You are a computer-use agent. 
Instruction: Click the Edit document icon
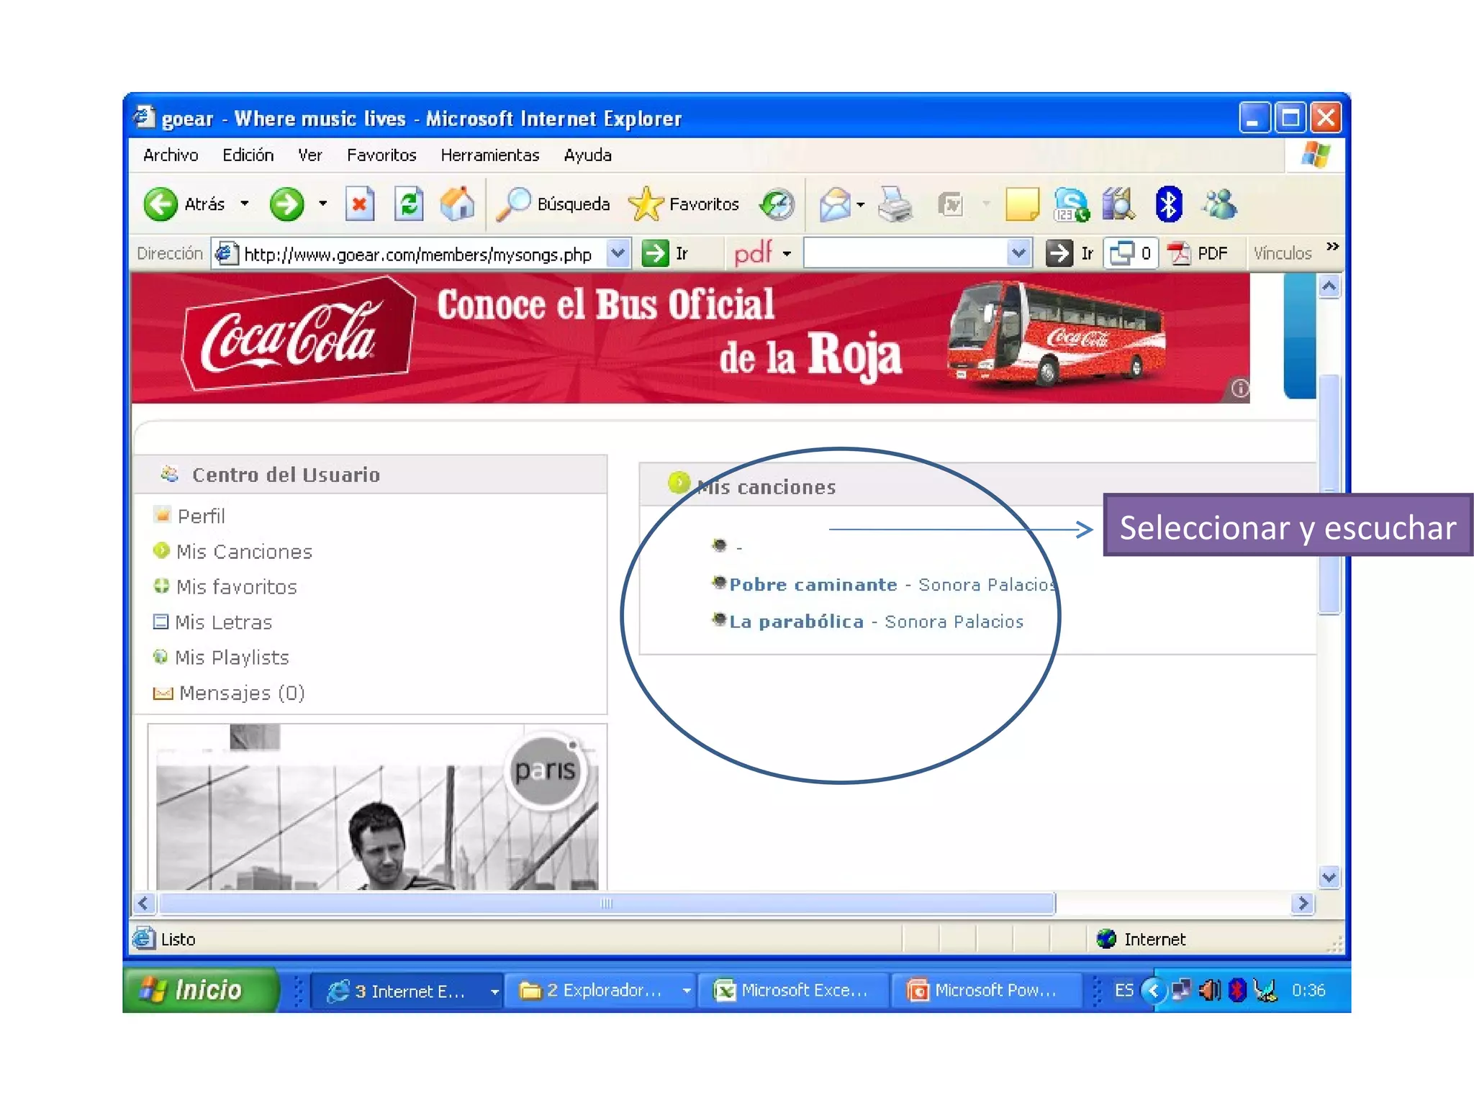click(x=951, y=204)
